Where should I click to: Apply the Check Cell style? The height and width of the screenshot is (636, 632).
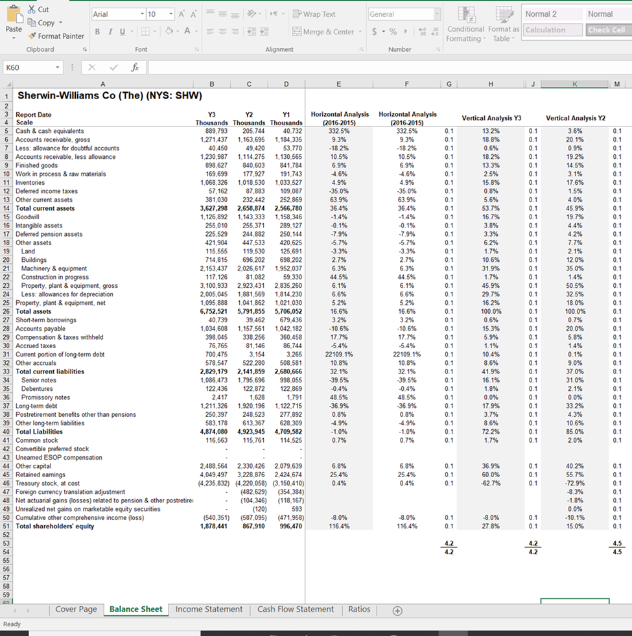click(x=609, y=30)
